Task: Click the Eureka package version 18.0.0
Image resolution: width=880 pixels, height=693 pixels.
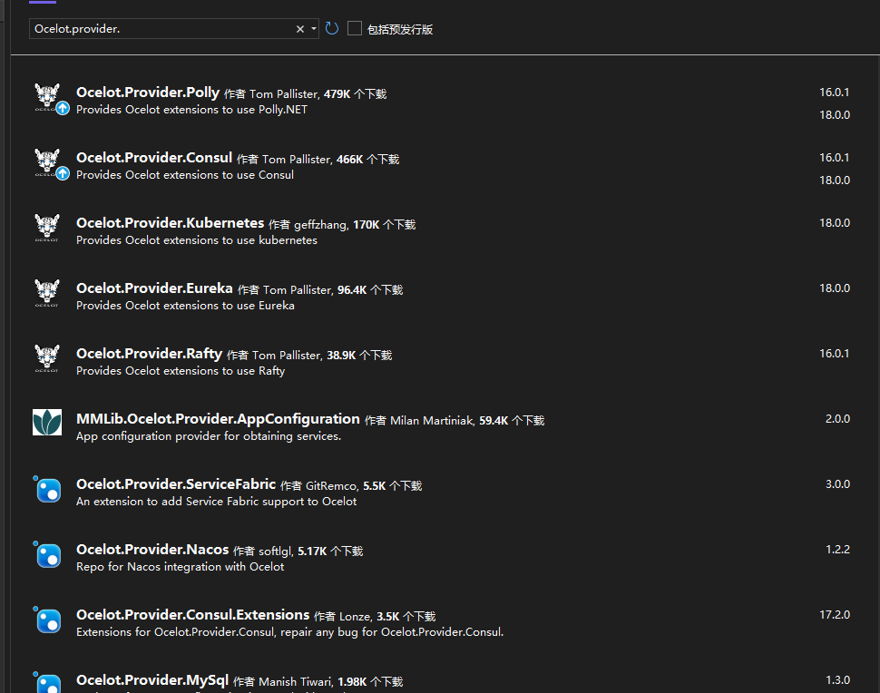Action: point(835,288)
